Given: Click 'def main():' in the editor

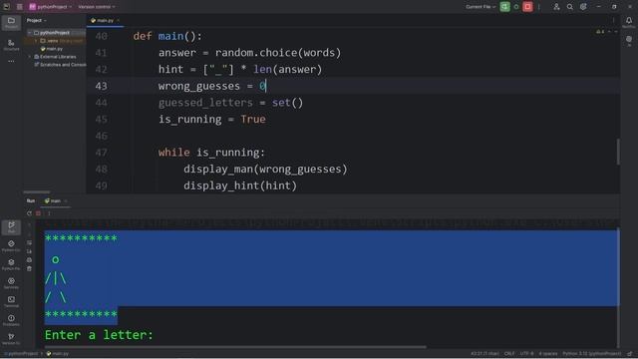Looking at the screenshot, I should [167, 36].
